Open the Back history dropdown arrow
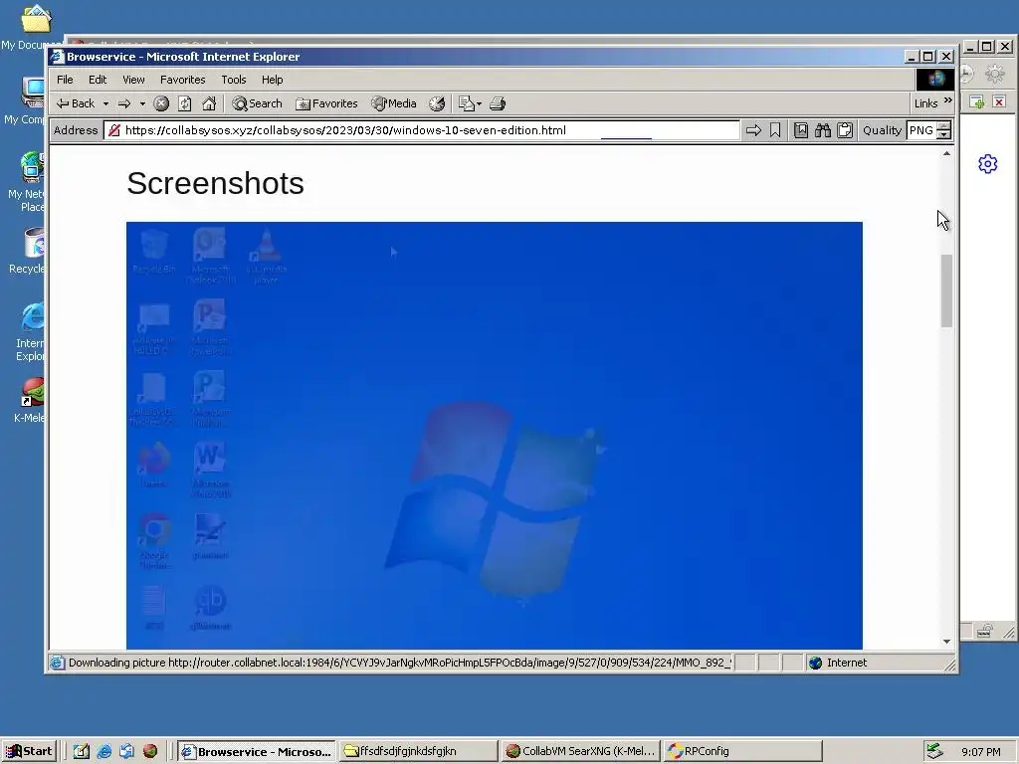Screen dimensions: 1019x764 pyautogui.click(x=105, y=103)
